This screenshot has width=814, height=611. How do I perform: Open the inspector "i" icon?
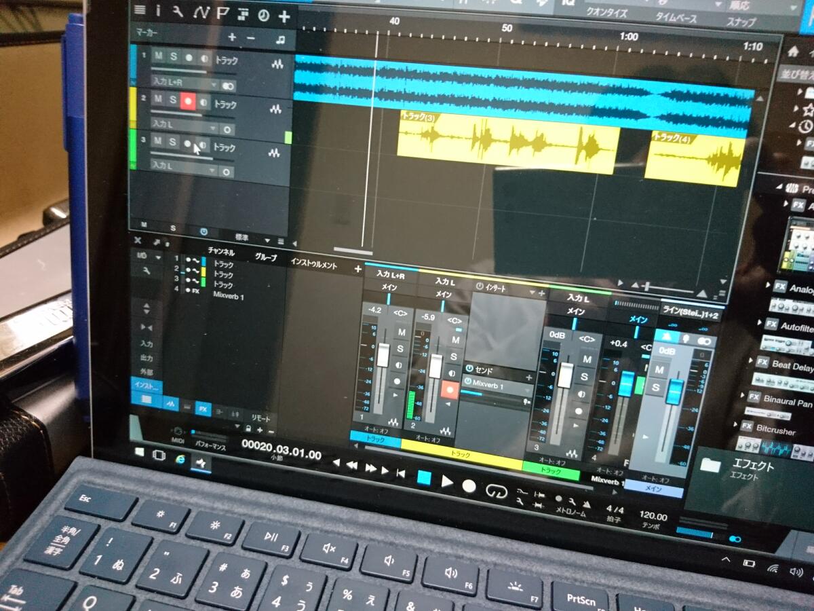pyautogui.click(x=158, y=10)
